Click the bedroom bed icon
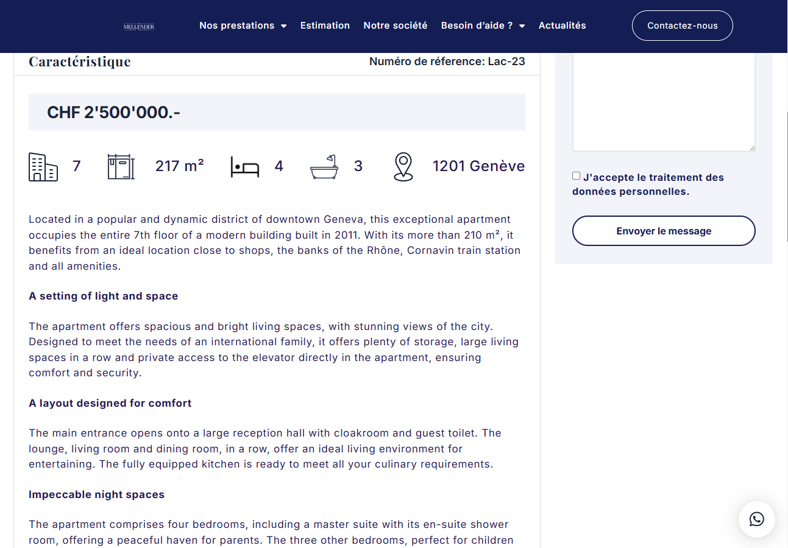The height and width of the screenshot is (548, 788). coord(245,167)
